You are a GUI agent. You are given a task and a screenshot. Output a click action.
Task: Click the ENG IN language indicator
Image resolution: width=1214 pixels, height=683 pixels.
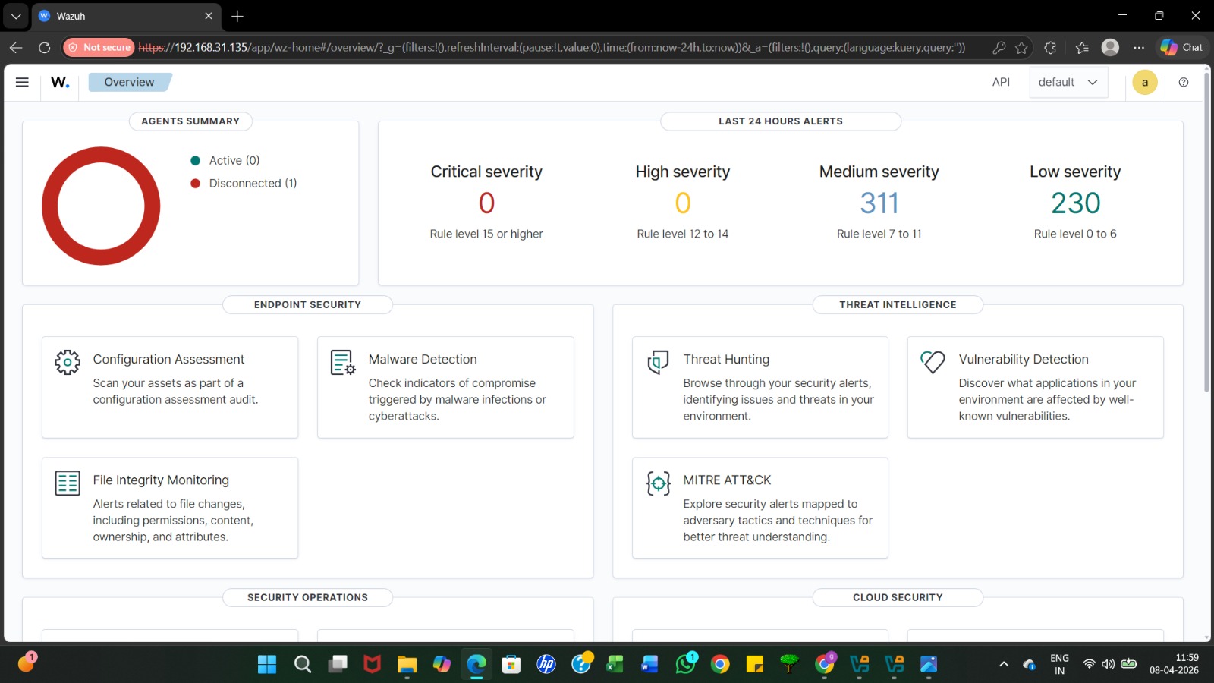[x=1059, y=664]
